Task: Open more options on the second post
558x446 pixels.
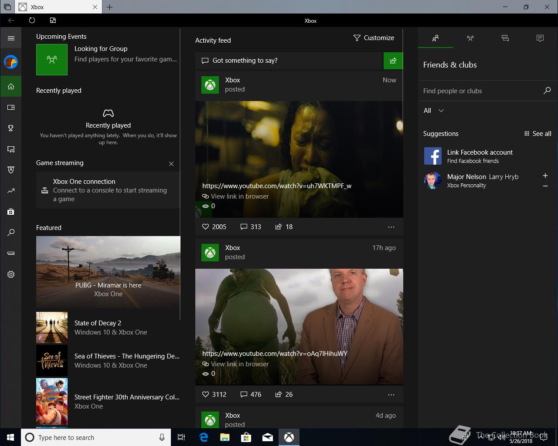Action: (391, 395)
